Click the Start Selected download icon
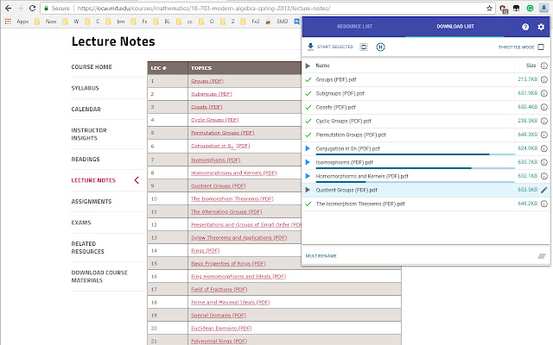The image size is (553, 345). click(310, 47)
